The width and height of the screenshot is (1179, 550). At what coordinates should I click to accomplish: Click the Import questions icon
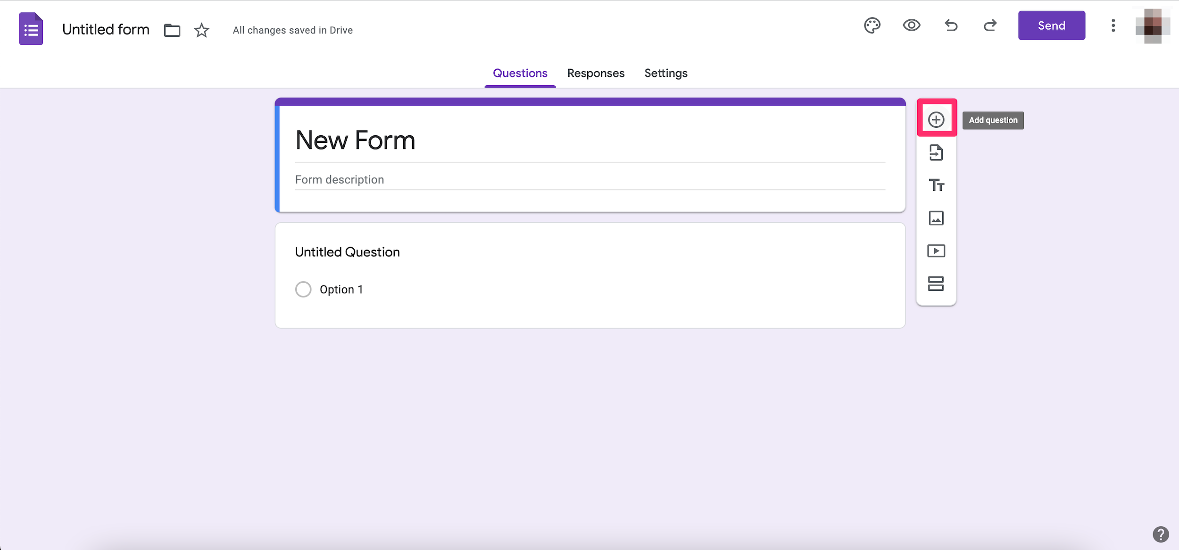(x=936, y=153)
